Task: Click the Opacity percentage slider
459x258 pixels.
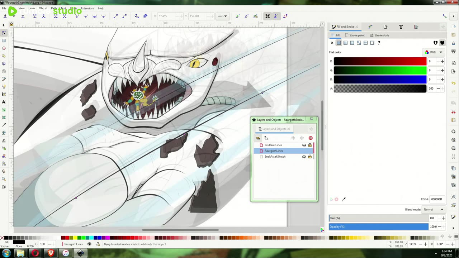Action: pyautogui.click(x=379, y=226)
